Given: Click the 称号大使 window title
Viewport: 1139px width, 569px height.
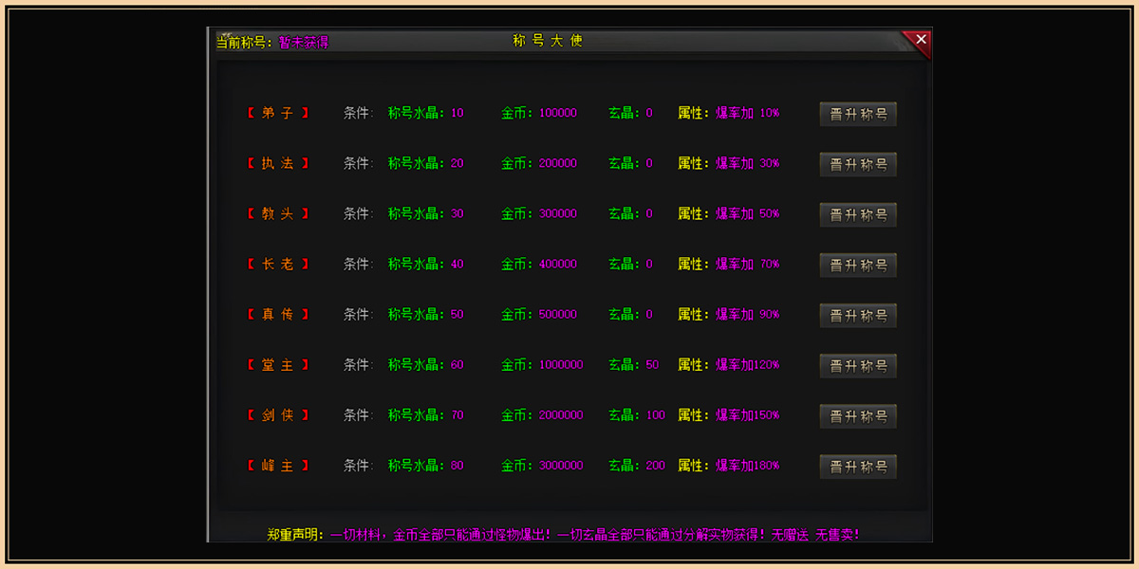Looking at the screenshot, I should [547, 41].
